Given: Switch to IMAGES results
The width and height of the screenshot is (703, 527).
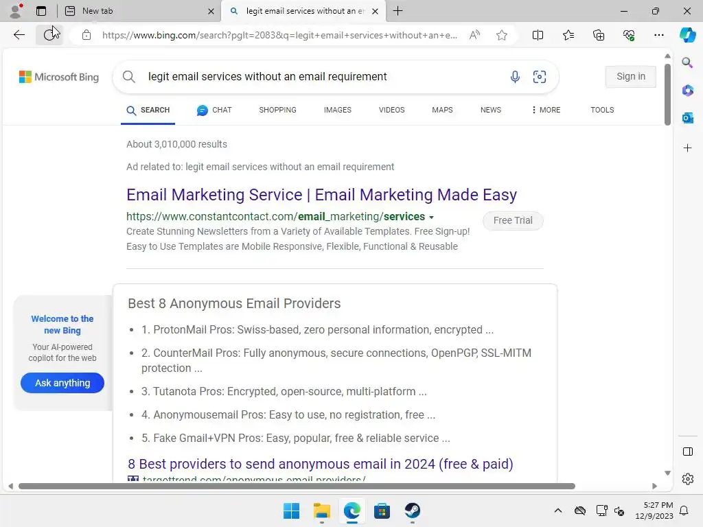Looking at the screenshot, I should tap(338, 110).
